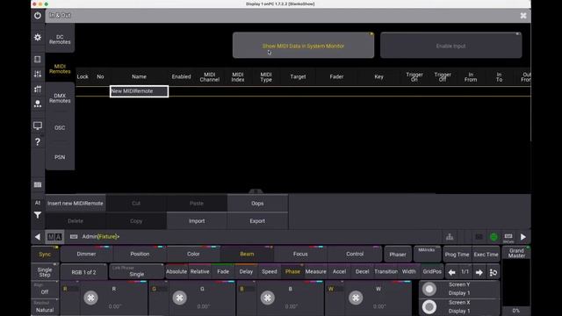562x316 pixels.
Task: Click the W encoder wheel
Action: pyautogui.click(x=356, y=298)
